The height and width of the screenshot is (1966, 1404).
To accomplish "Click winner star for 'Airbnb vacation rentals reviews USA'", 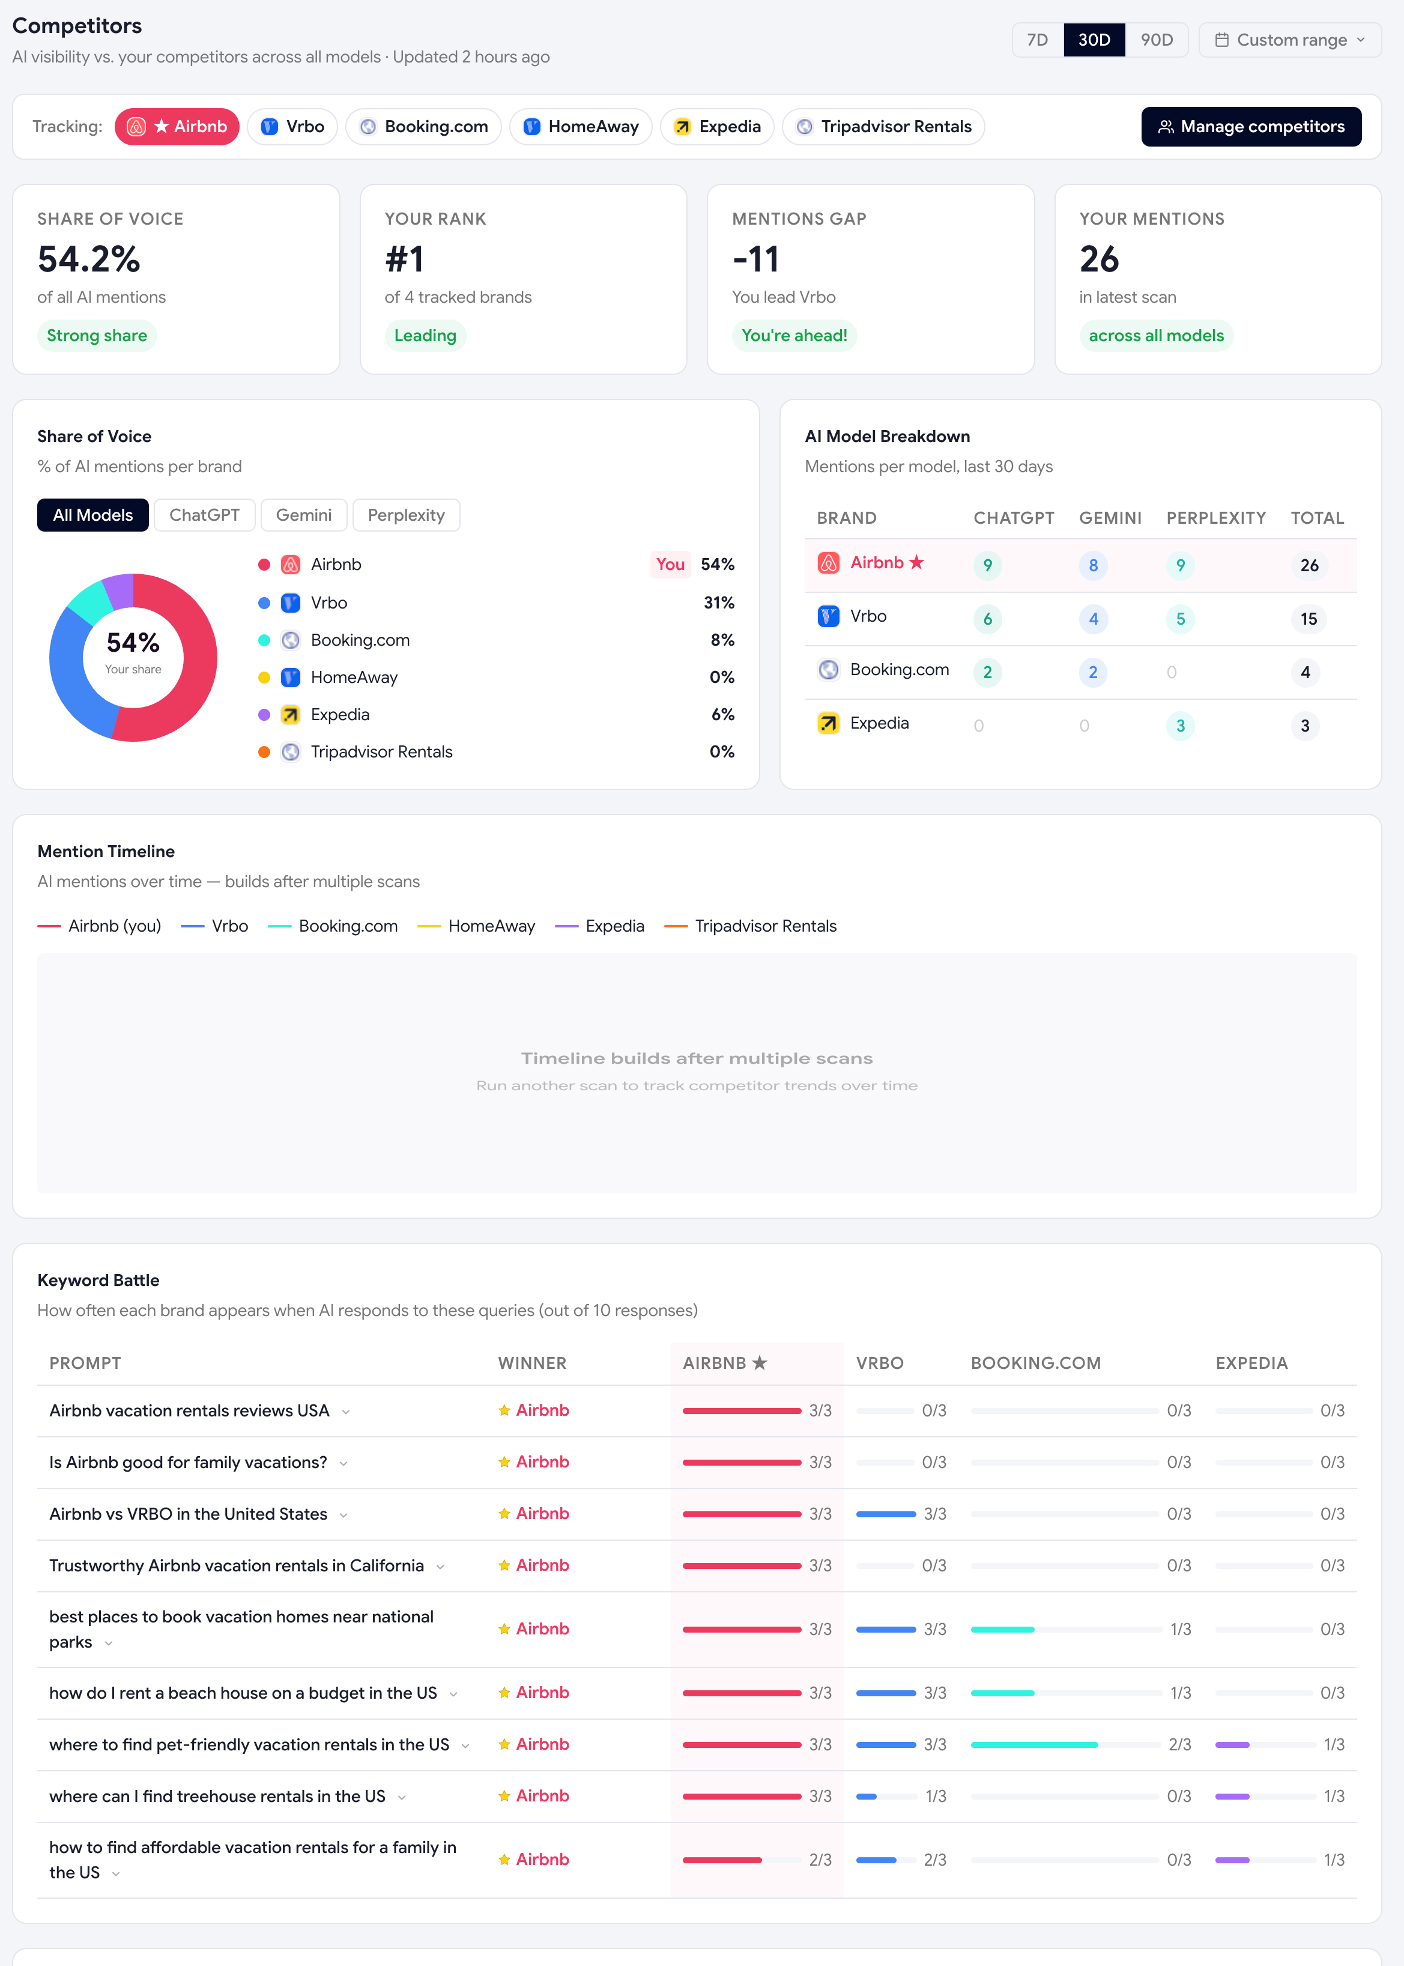I will tap(504, 1410).
